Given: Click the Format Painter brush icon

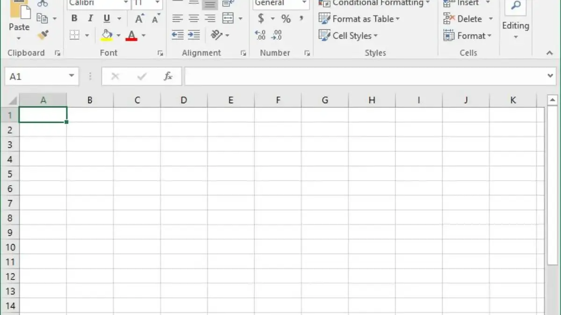Looking at the screenshot, I should 43,35.
